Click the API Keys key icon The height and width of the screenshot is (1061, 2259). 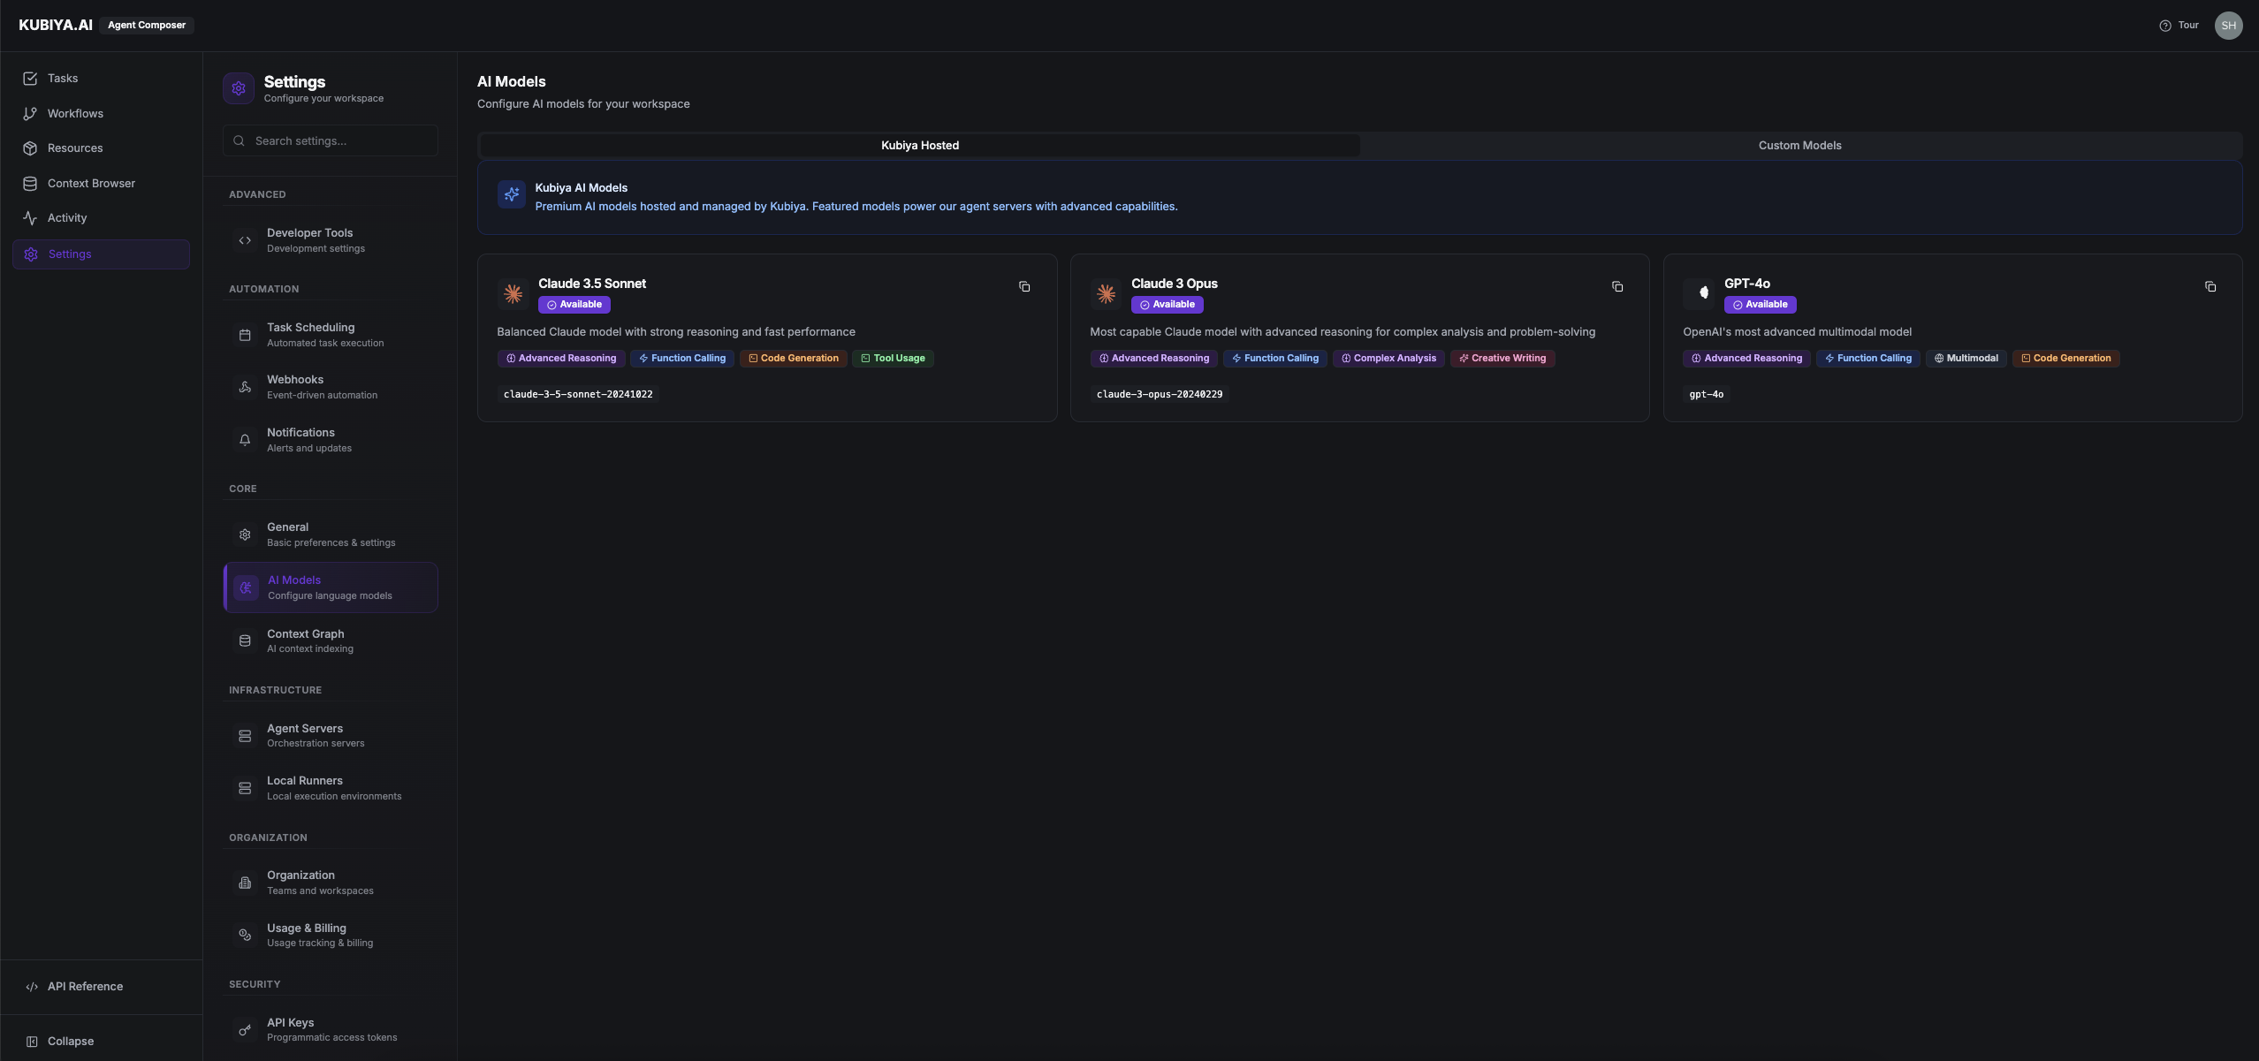pyautogui.click(x=245, y=1030)
